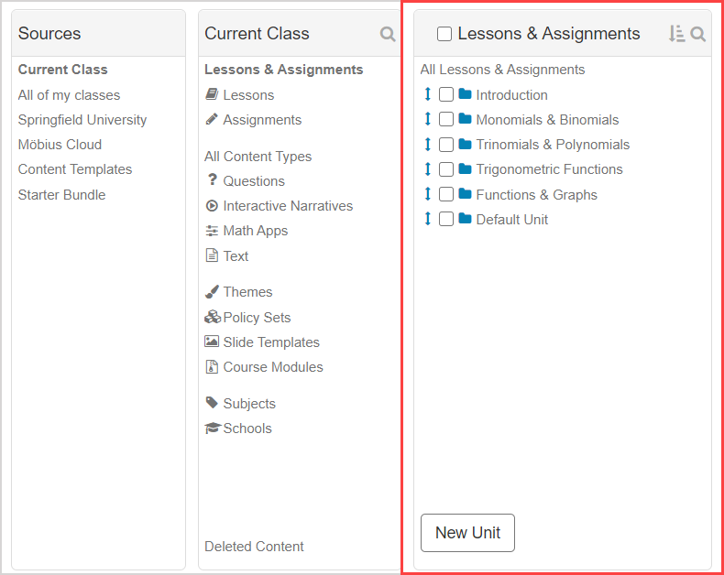Expand the Monomials & Binomials folder
Screen dimensions: 724x575
[465, 119]
